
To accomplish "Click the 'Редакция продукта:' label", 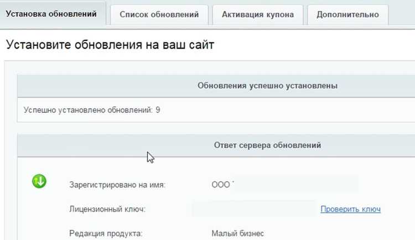I will (106, 233).
